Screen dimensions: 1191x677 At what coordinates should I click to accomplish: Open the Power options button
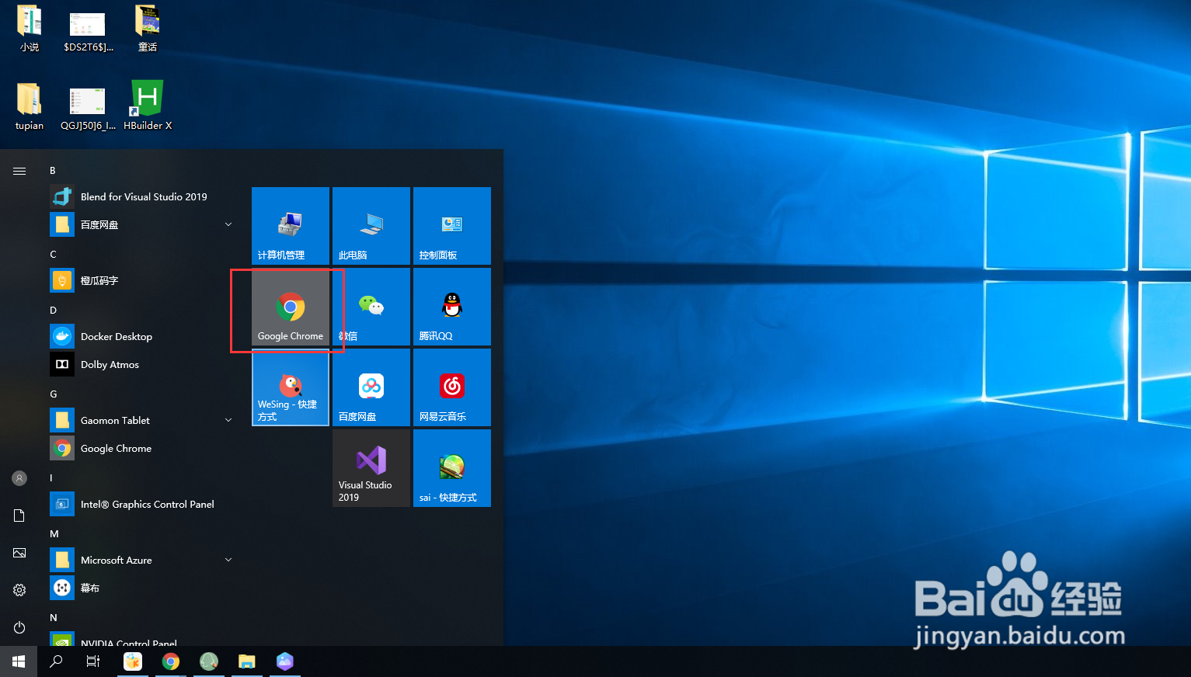[x=19, y=627]
